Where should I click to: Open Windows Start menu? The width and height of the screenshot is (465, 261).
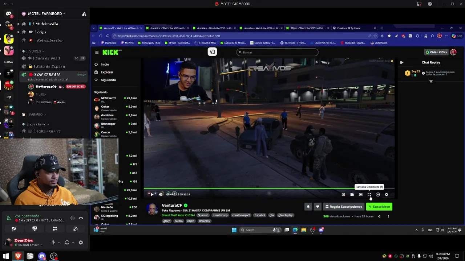tap(6, 256)
